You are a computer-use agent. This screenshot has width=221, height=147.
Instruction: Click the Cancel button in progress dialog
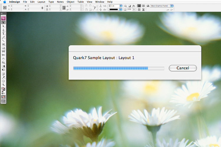click(x=183, y=68)
